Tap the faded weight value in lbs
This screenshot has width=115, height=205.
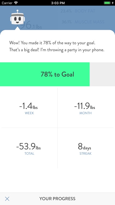(x=32, y=25)
